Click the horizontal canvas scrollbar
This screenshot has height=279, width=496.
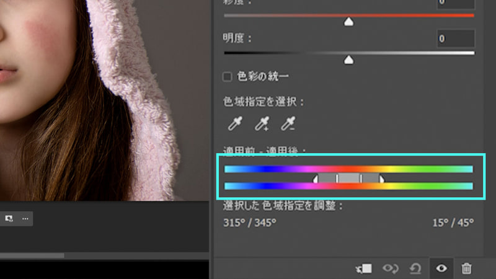click(32, 255)
